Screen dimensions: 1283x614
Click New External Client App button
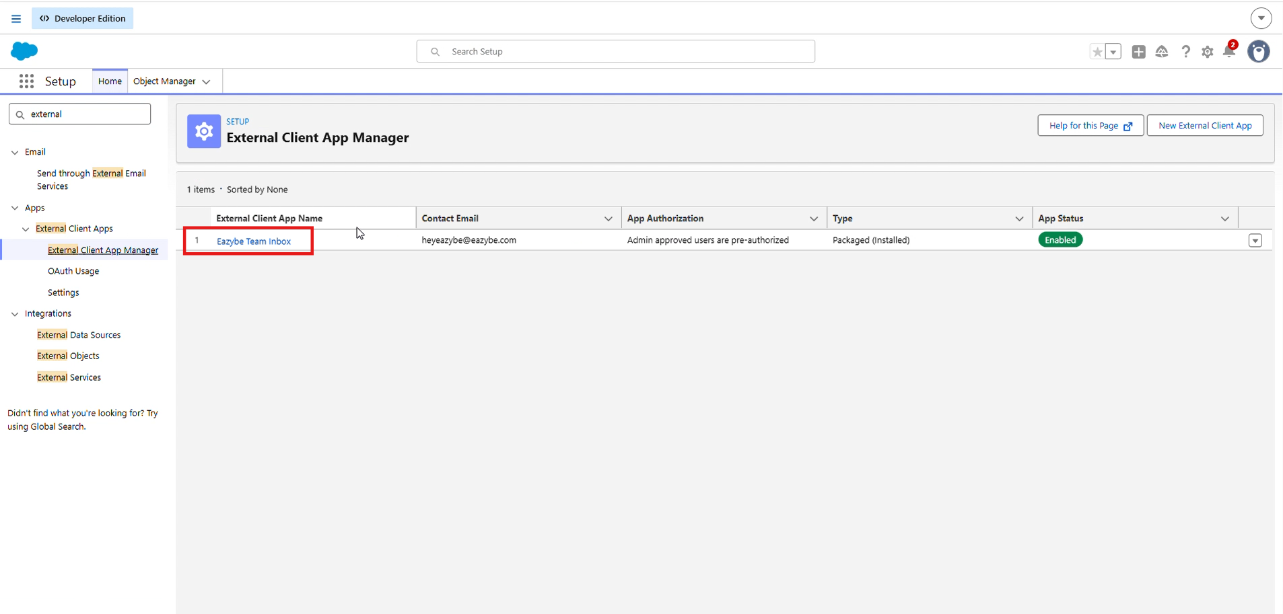click(1205, 126)
